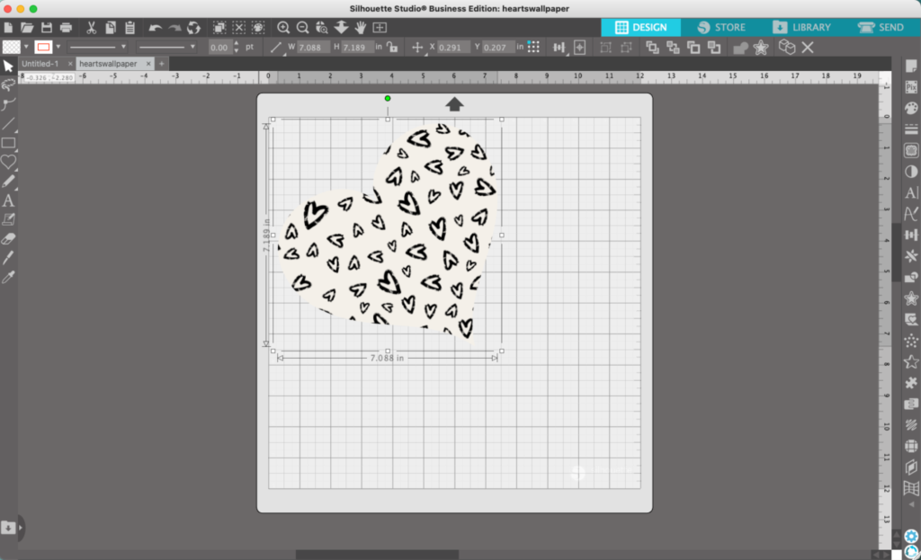Image resolution: width=921 pixels, height=560 pixels.
Task: Open the Line Style panel
Action: pos(911,129)
